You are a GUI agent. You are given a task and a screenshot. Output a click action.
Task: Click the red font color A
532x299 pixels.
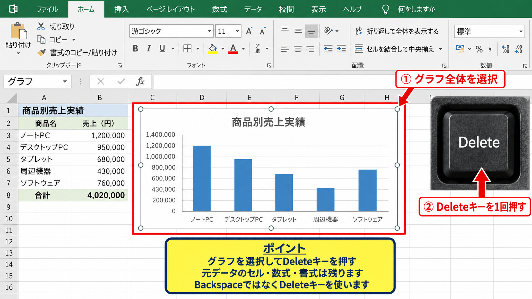[233, 49]
